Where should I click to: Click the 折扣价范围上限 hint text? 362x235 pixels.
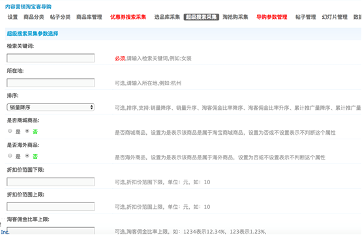(162, 207)
